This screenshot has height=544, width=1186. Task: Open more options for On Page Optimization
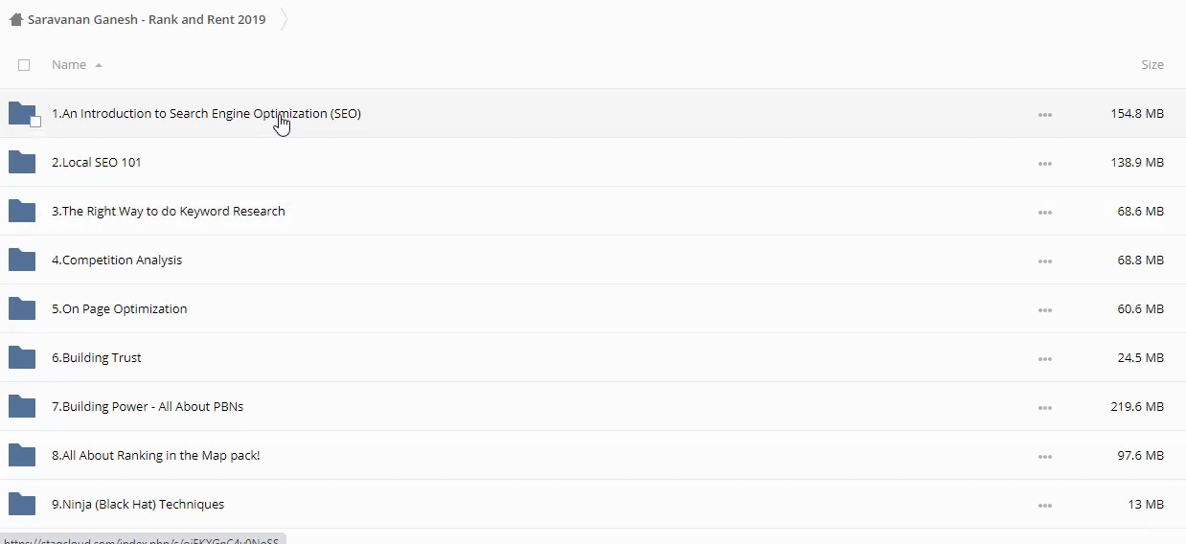[1044, 309]
